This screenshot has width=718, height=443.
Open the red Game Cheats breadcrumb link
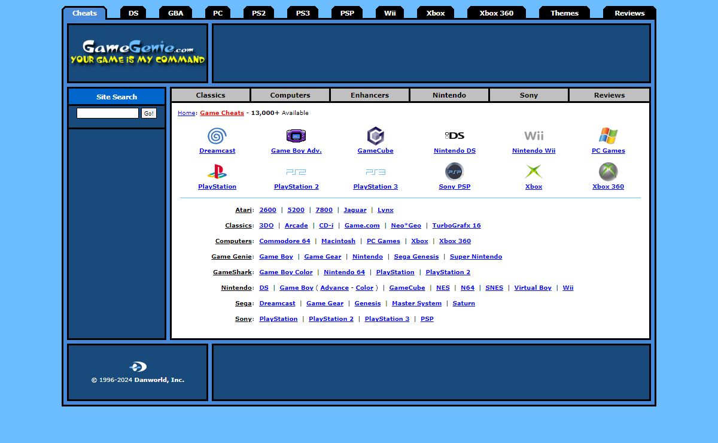pyautogui.click(x=222, y=113)
